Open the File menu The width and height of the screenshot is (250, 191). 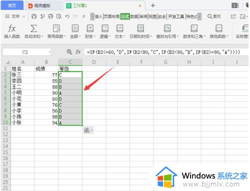(x=14, y=17)
